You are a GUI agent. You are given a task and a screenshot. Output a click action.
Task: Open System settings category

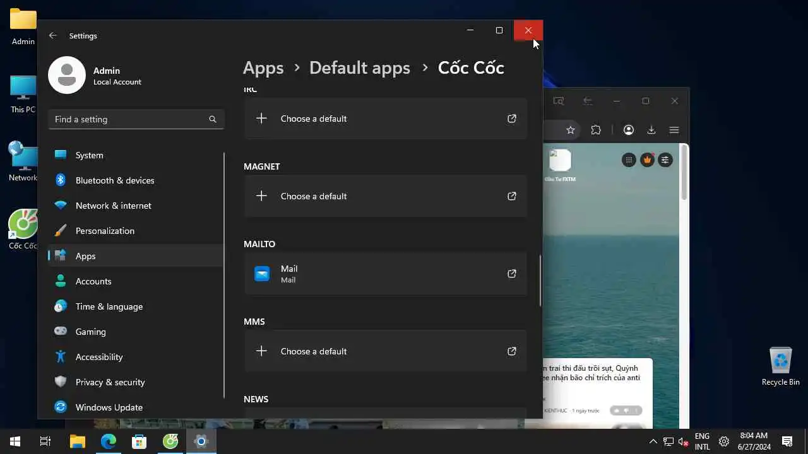click(x=136, y=155)
